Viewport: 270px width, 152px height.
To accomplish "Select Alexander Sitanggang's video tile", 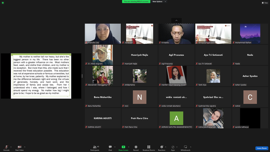I will (103, 76).
